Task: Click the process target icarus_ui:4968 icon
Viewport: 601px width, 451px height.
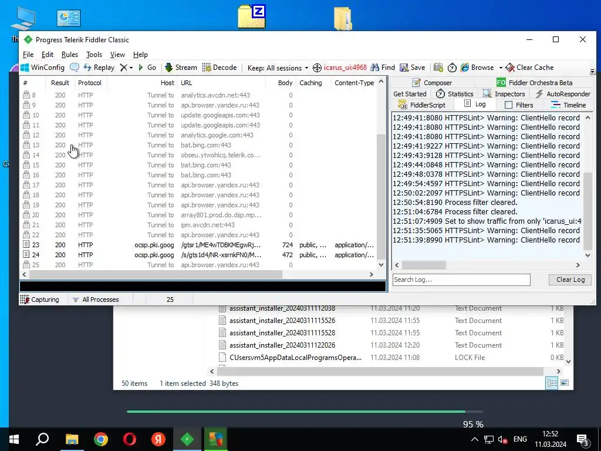Action: click(x=317, y=68)
